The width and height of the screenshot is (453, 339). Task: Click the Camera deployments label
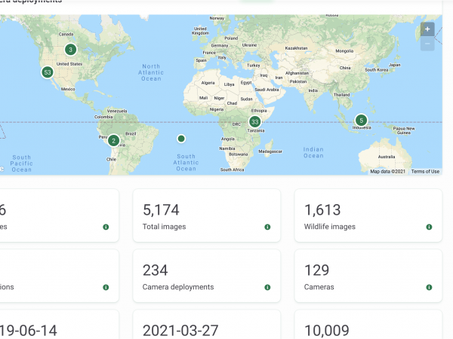pyautogui.click(x=178, y=287)
